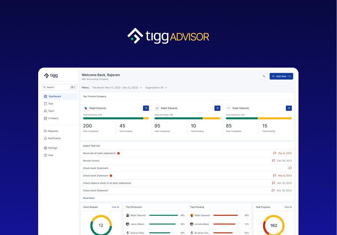Click the flag icon on Review invoice row
Viewport: 337px width, 235px height.
[x=273, y=160]
